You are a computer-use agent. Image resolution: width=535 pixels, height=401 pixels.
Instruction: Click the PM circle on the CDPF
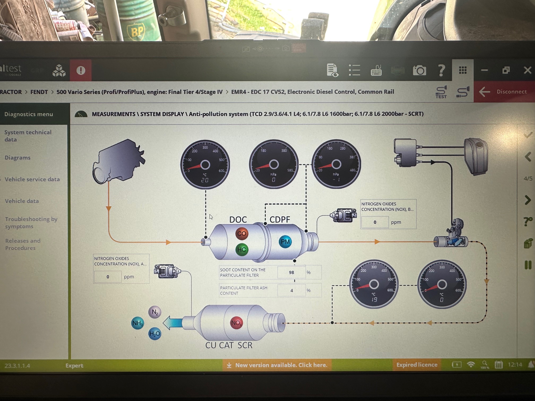(x=285, y=242)
